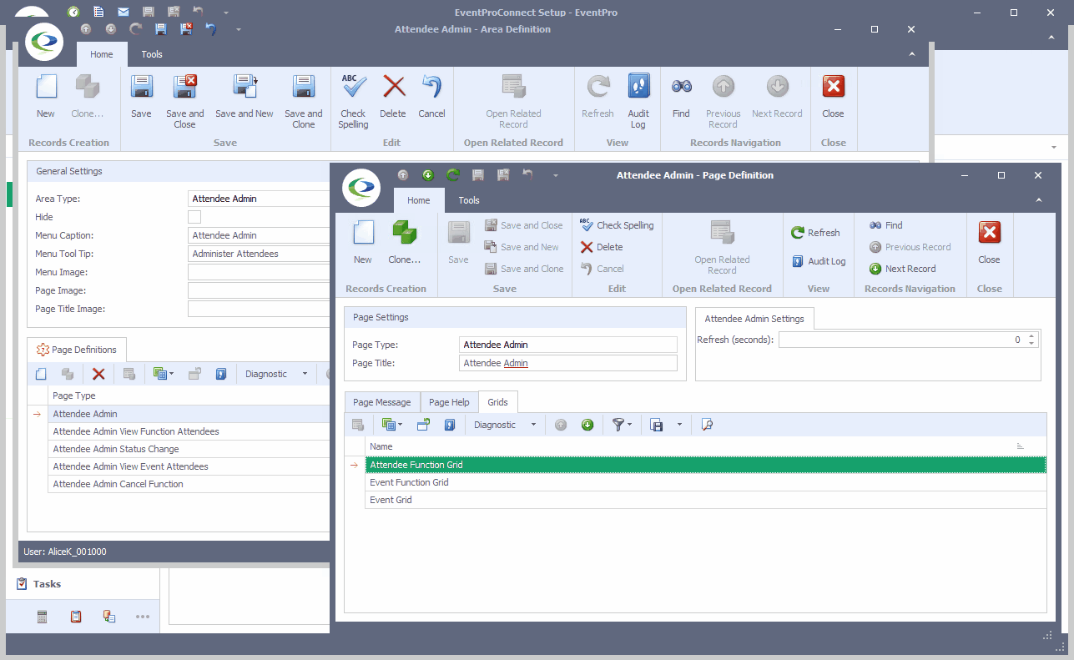Click the Page Title input field

(568, 363)
